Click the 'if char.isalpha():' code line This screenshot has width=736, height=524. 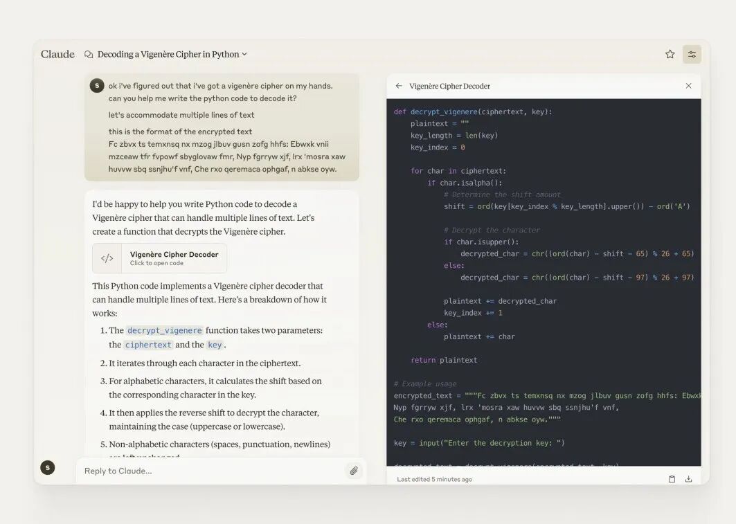[465, 183]
